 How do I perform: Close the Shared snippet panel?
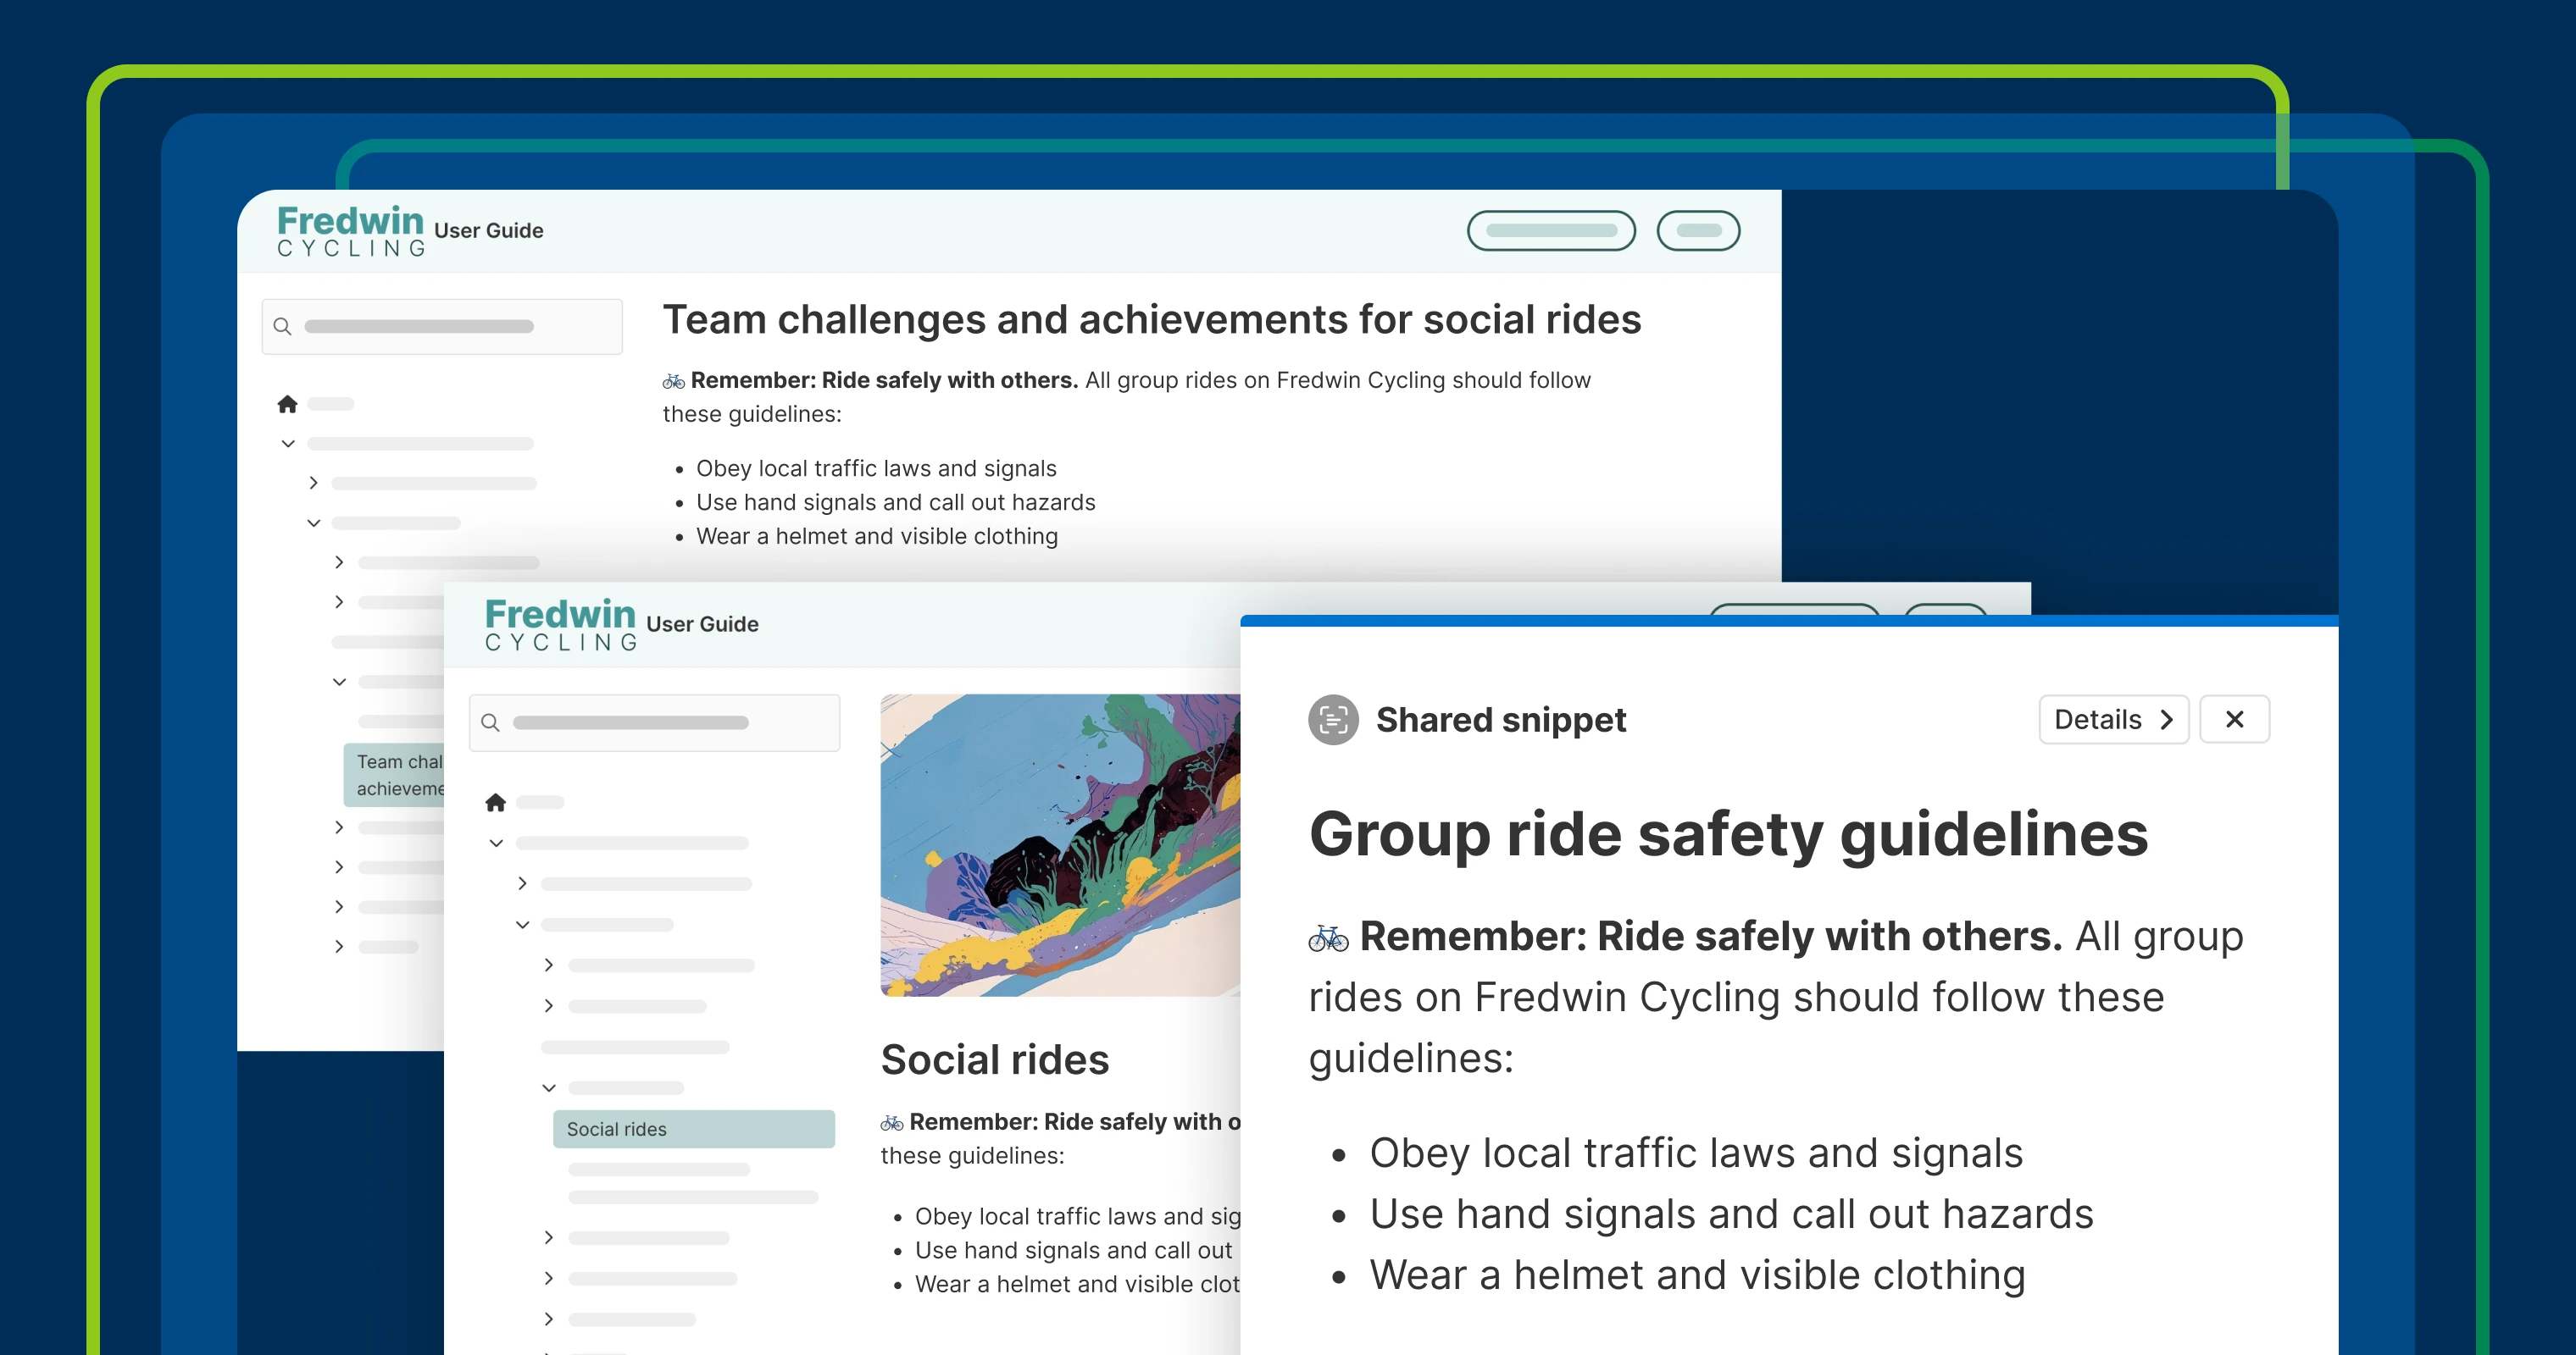[2234, 720]
